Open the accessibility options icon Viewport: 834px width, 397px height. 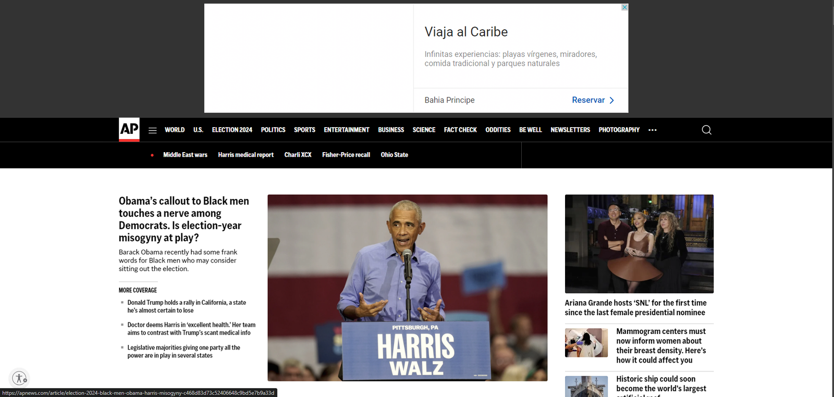pos(19,378)
